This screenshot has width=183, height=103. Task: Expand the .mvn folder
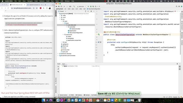point(60,17)
